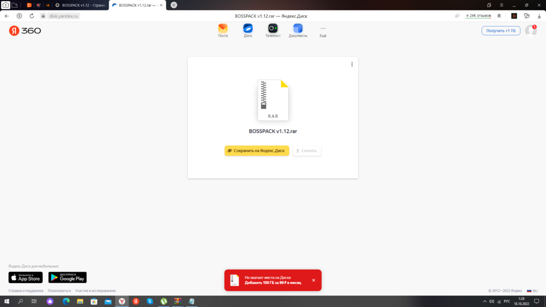Open the browser hamburger menu
The width and height of the screenshot is (546, 307).
501,5
